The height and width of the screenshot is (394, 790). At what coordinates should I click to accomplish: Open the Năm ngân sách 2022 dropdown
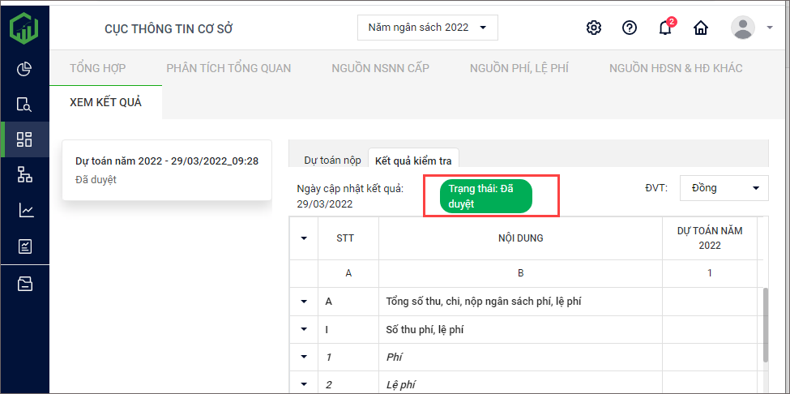(427, 28)
